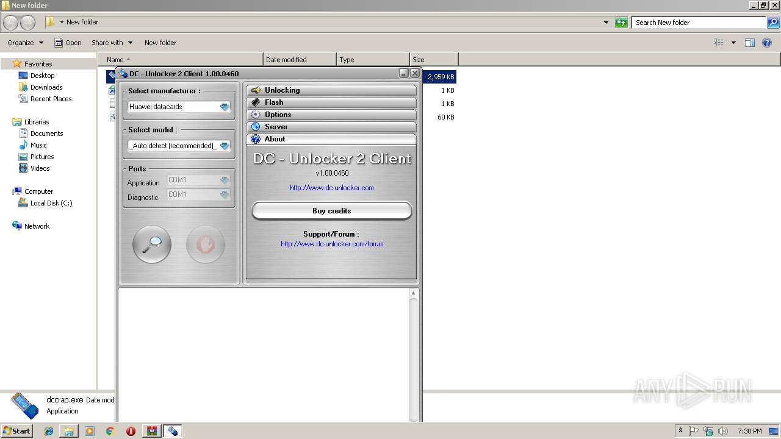The height and width of the screenshot is (439, 781).
Task: Click the DC-Unlocker taskbar button
Action: point(172,431)
